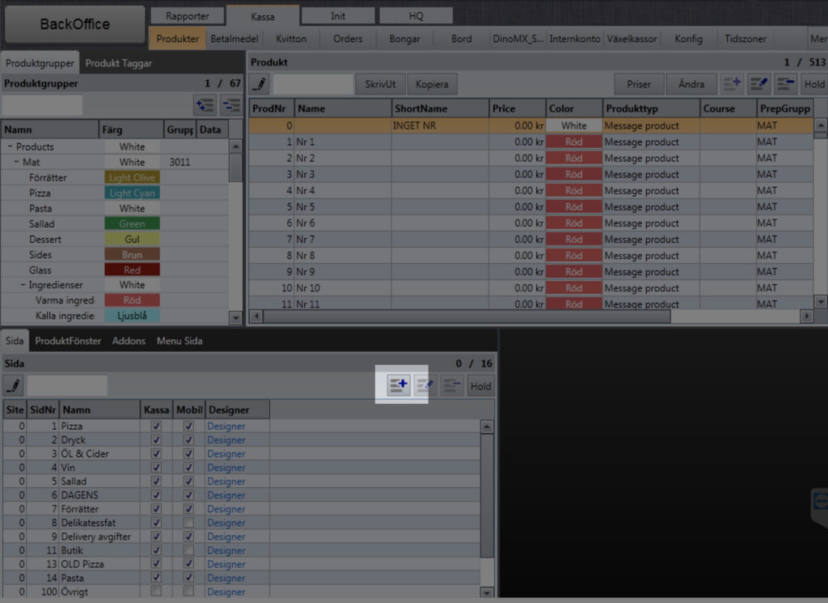Click the remove product group icon
The height and width of the screenshot is (603, 828).
231,105
